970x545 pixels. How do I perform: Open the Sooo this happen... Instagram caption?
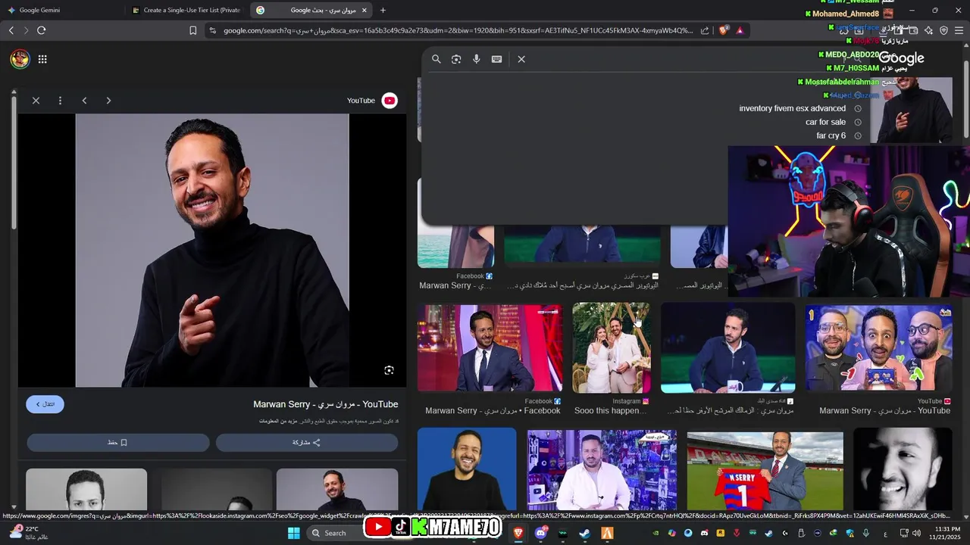(x=611, y=410)
